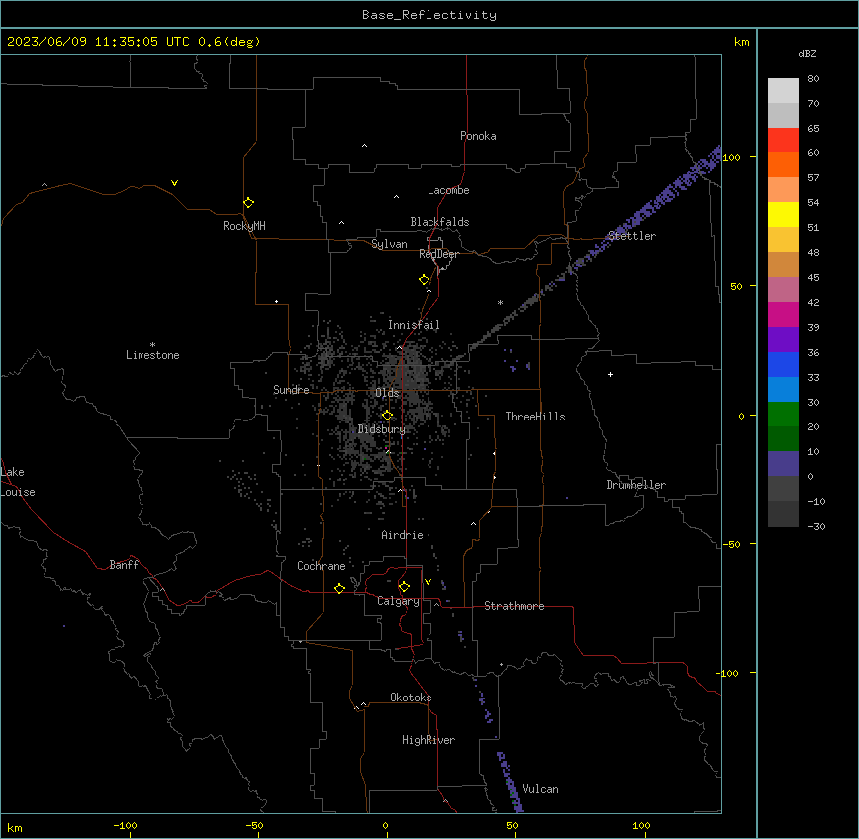The width and height of the screenshot is (859, 839).
Task: Pick the magenta 39-42 dBZ legend swatch
Action: (x=783, y=314)
